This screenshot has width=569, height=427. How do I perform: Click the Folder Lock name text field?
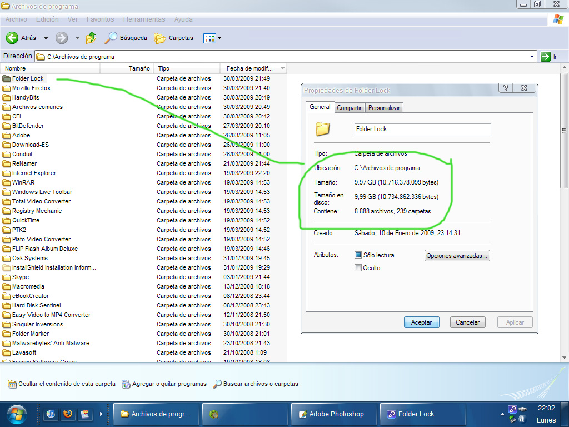[x=422, y=129]
